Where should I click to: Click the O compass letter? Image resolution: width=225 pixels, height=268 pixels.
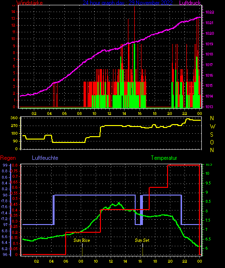pos(212,142)
